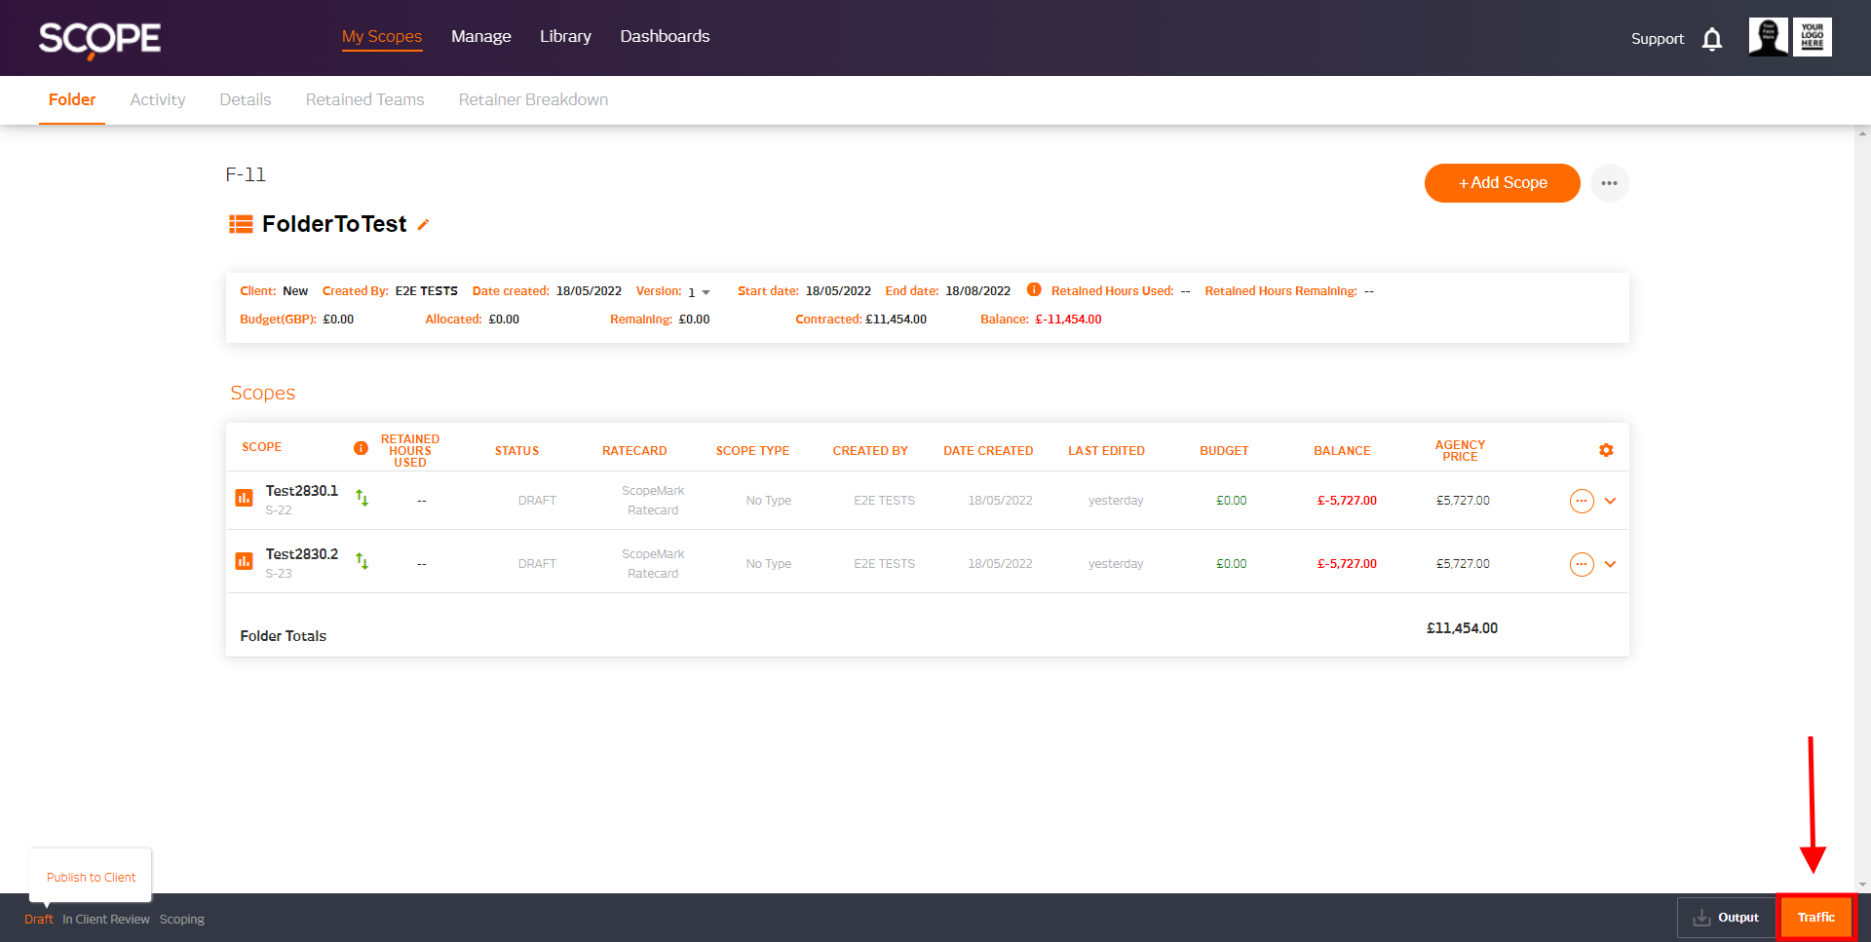Open Dashboards
Screen dimensions: 1871x942
665,36
